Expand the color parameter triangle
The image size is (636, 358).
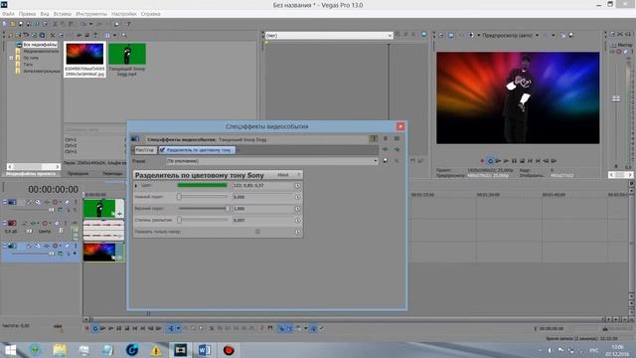point(136,186)
